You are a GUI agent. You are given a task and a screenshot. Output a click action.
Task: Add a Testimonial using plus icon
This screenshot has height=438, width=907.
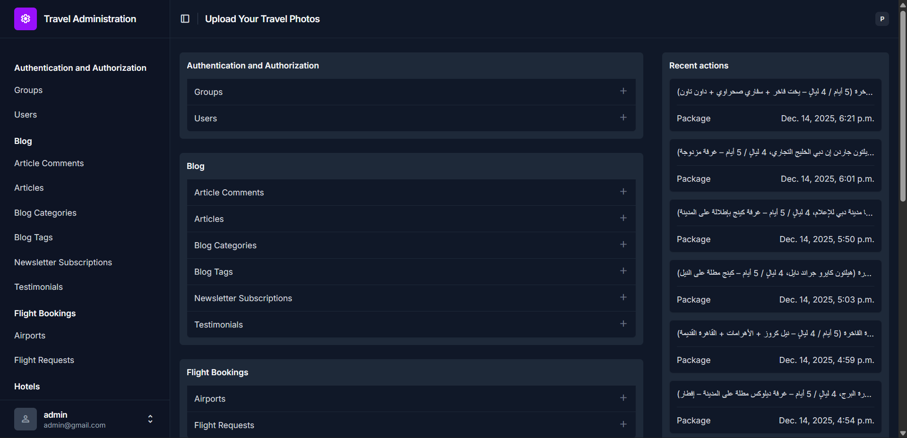coord(623,324)
